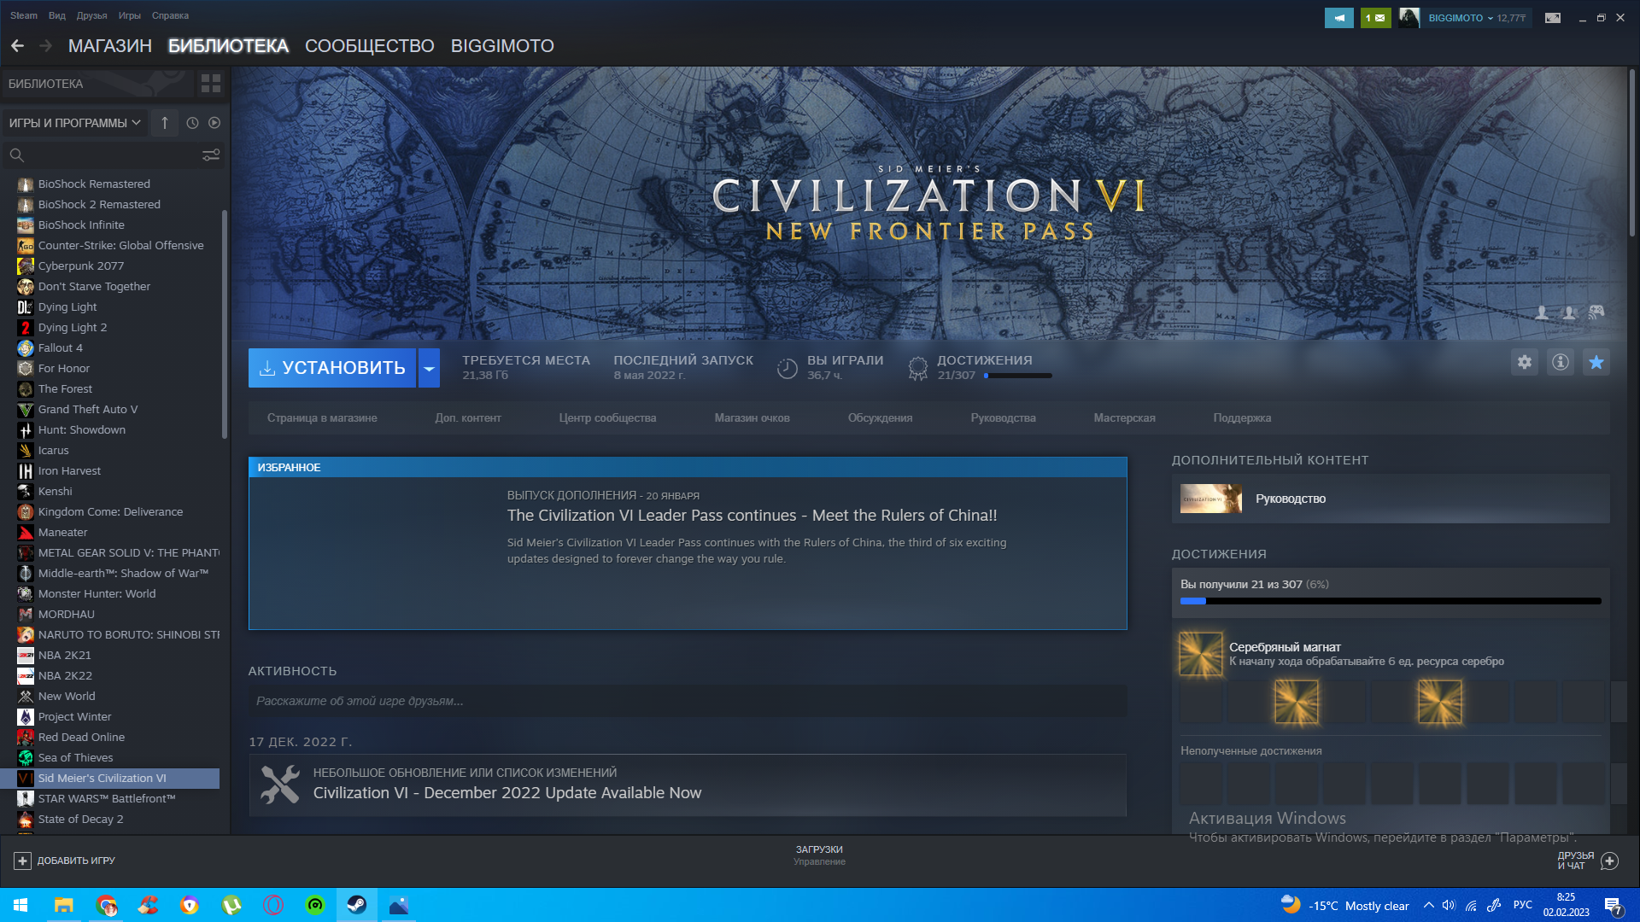Open the BIGGIMOTO profile tab
This screenshot has width=1640, height=922.
502,46
